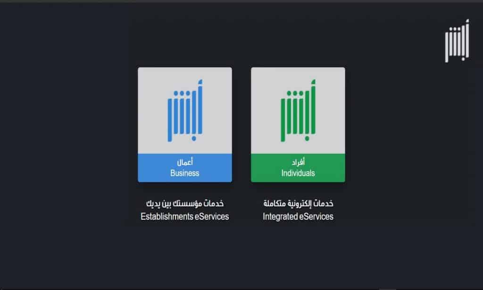Viewport: 483px width, 290px height.
Task: Open the green Individuals button
Action: (298, 168)
